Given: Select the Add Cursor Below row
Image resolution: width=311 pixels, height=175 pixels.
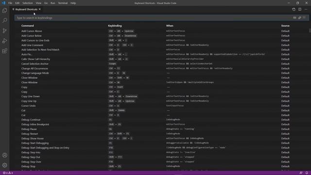Looking at the screenshot, I should (161, 35).
